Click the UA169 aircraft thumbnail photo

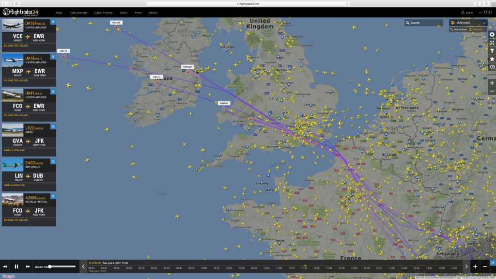click(13, 25)
